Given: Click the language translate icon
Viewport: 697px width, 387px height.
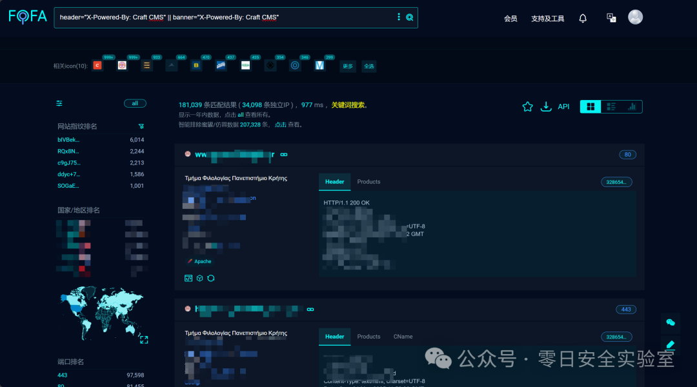Looking at the screenshot, I should (611, 18).
